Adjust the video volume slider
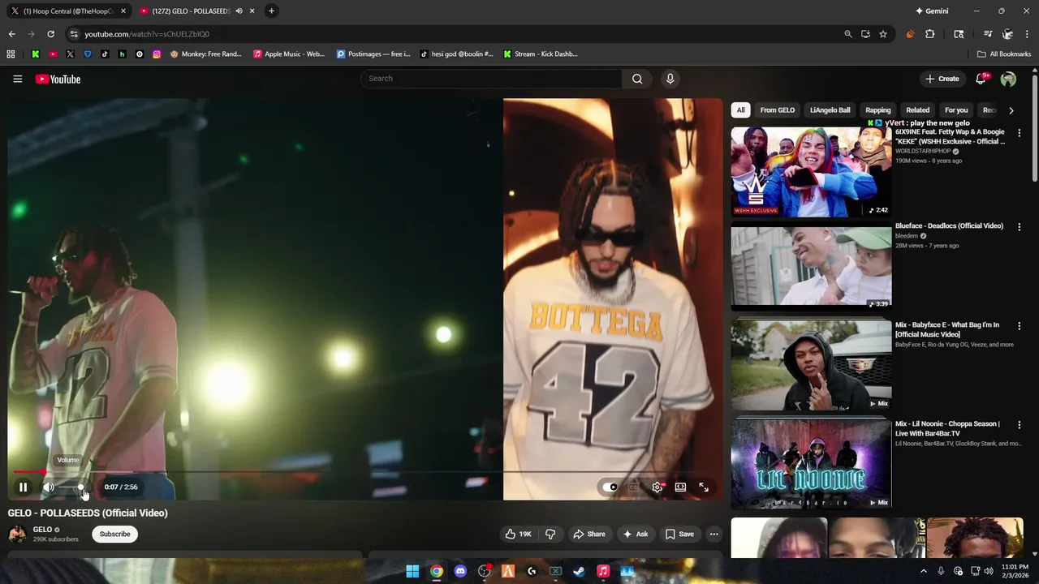The image size is (1039, 584). pos(71,487)
